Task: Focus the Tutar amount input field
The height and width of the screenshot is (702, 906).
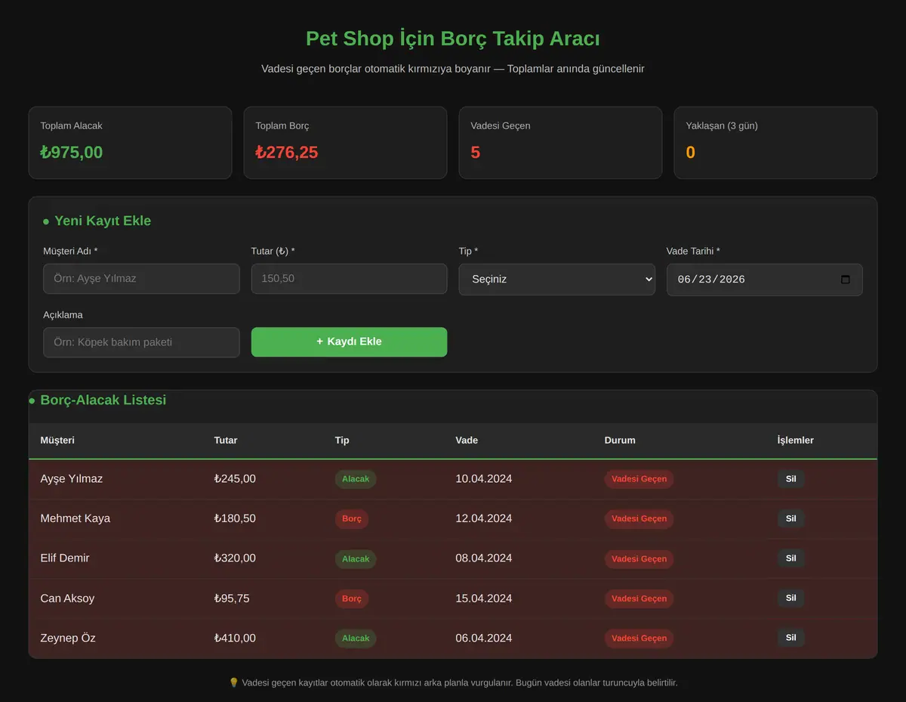Action: (349, 279)
